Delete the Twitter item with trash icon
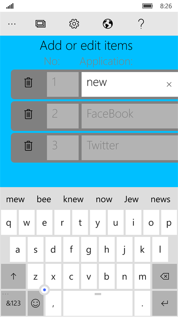The width and height of the screenshot is (178, 317). 29,146
